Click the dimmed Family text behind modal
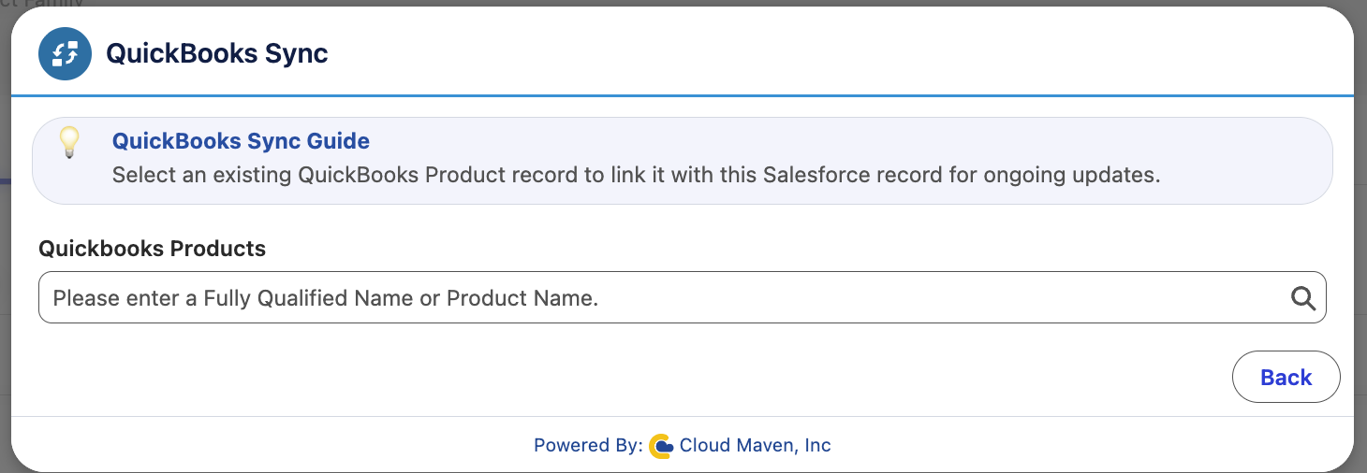 42,3
